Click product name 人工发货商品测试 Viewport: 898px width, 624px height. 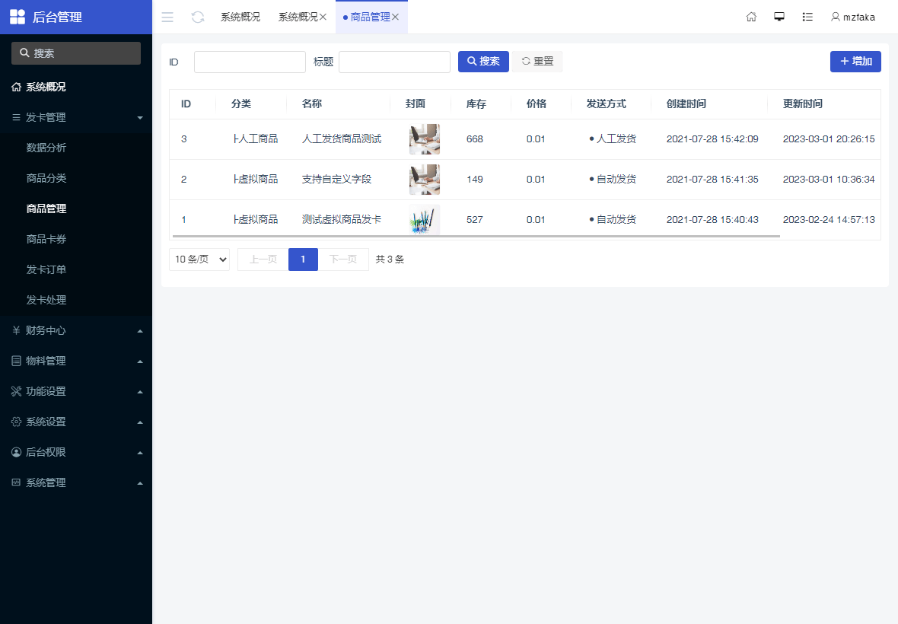click(342, 139)
